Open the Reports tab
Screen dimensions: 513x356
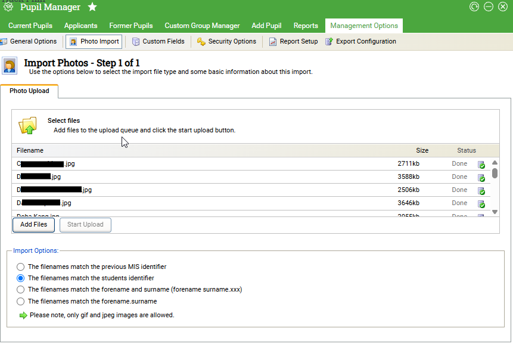pyautogui.click(x=306, y=26)
